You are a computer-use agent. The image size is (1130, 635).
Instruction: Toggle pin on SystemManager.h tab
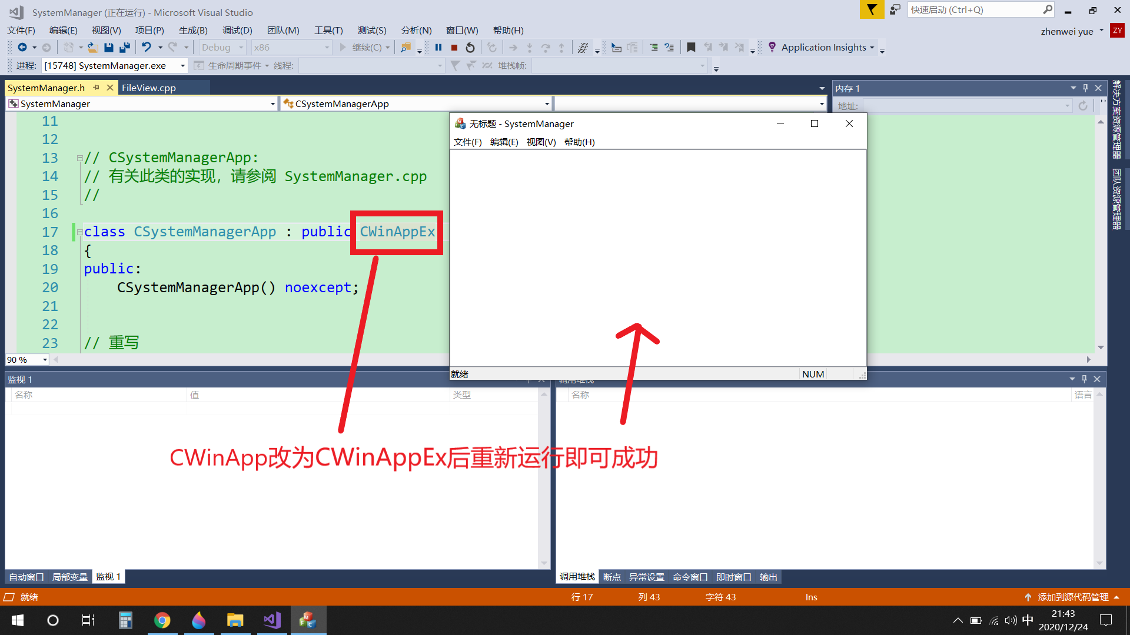coord(97,88)
